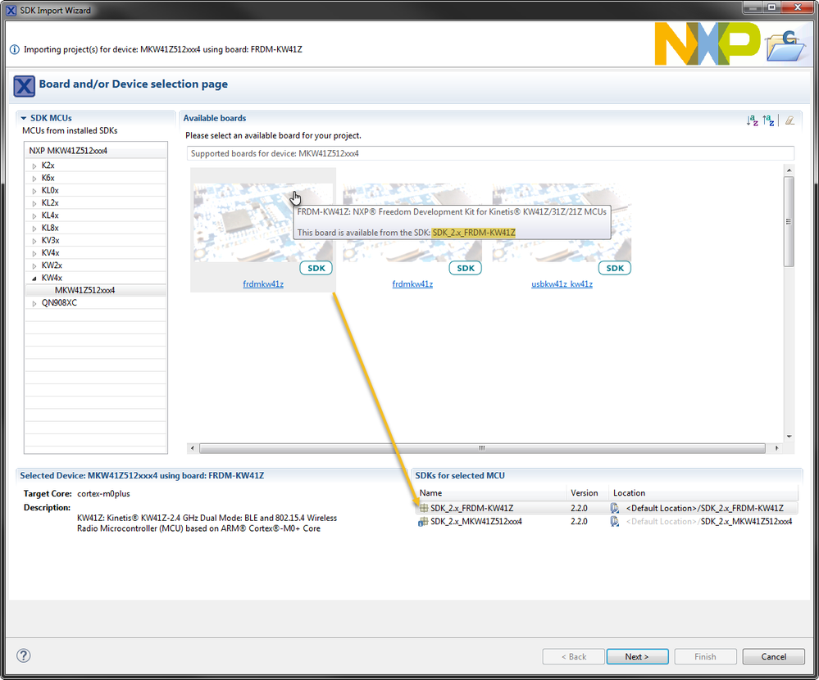Viewport: 819px width, 680px height.
Task: Click the vertical scrollbar of available boards
Action: (x=789, y=222)
